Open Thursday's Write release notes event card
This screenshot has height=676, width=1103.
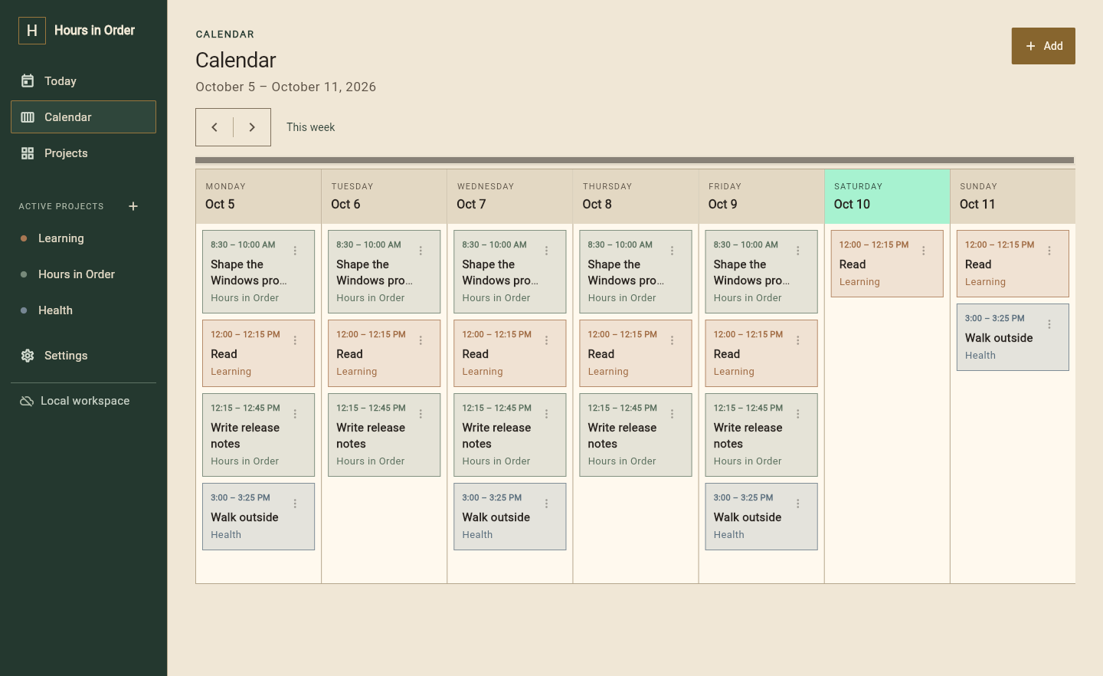tap(635, 435)
